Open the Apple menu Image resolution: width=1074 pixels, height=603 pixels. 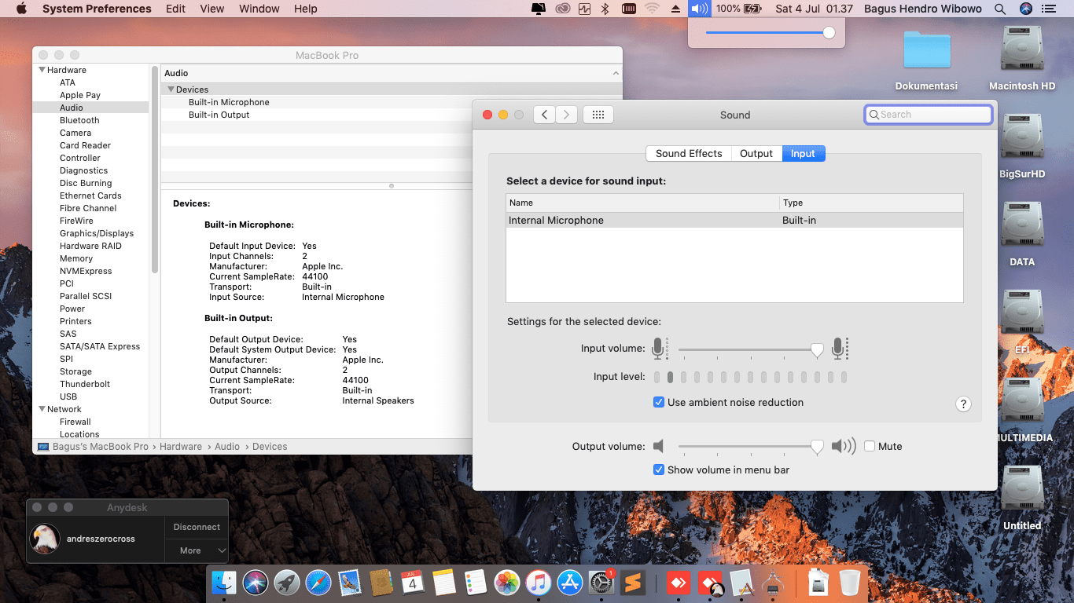21,9
